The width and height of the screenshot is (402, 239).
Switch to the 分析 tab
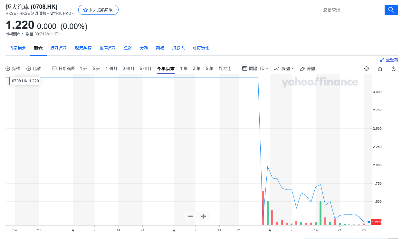point(144,48)
